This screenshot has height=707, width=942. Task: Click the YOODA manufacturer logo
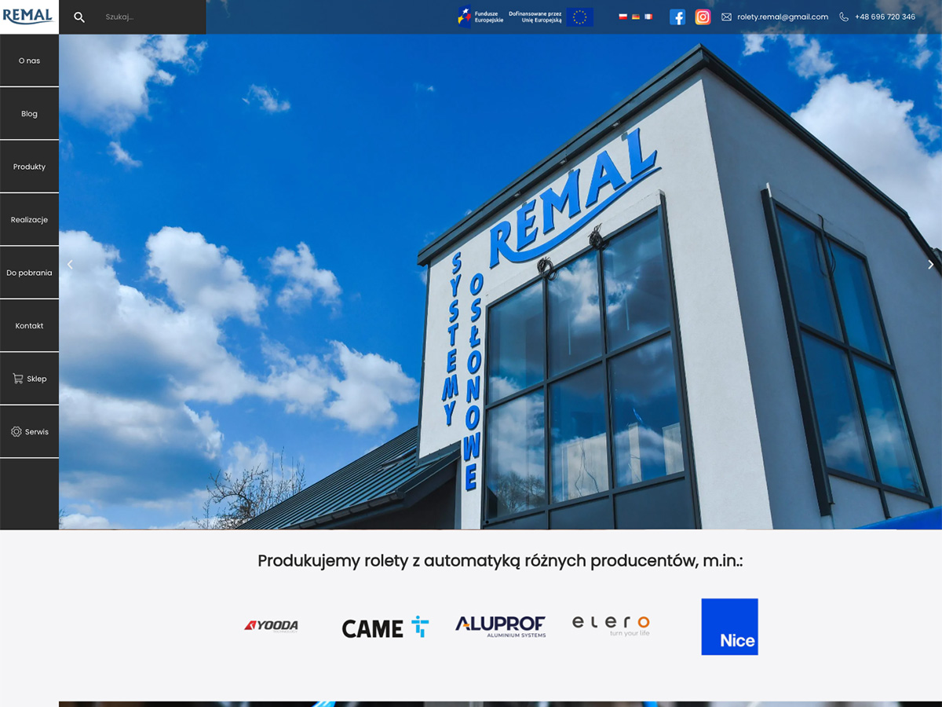(x=271, y=626)
